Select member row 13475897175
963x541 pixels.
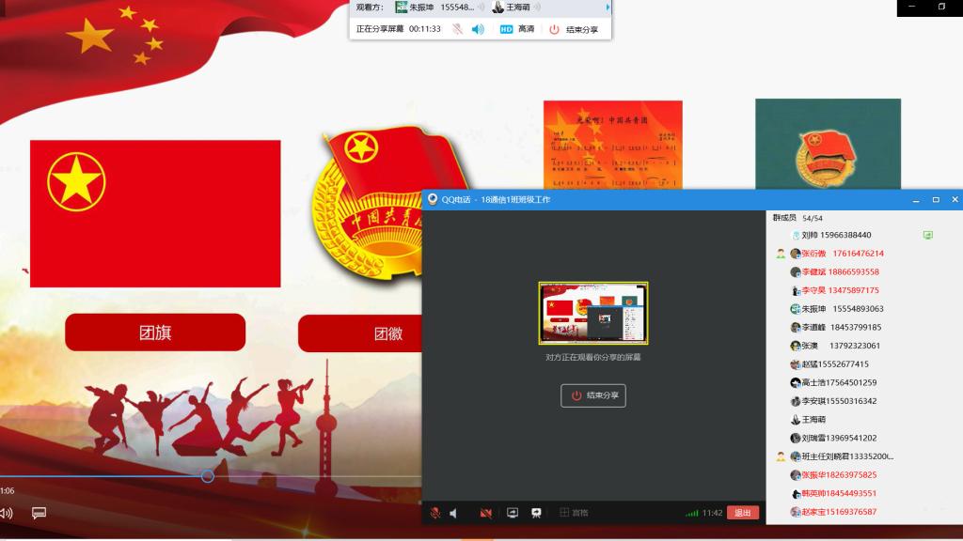click(x=864, y=290)
